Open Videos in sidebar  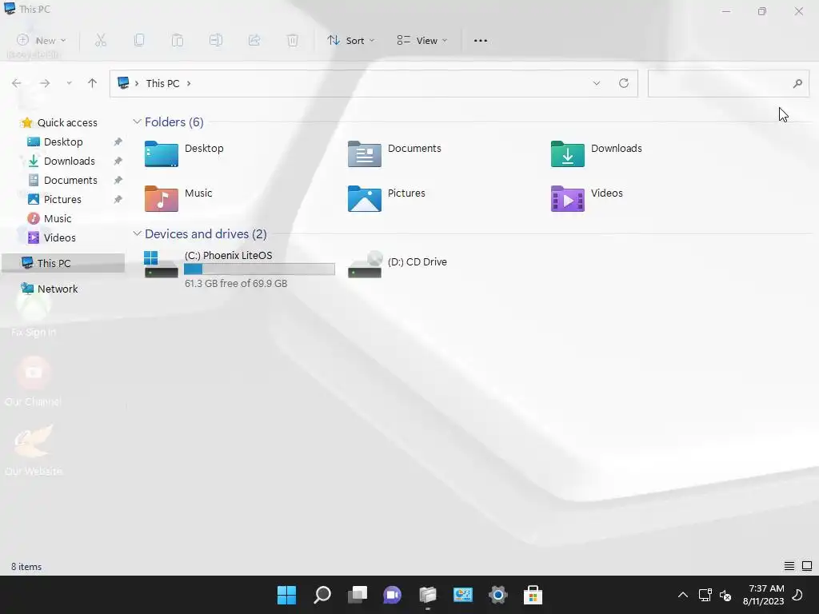52,237
